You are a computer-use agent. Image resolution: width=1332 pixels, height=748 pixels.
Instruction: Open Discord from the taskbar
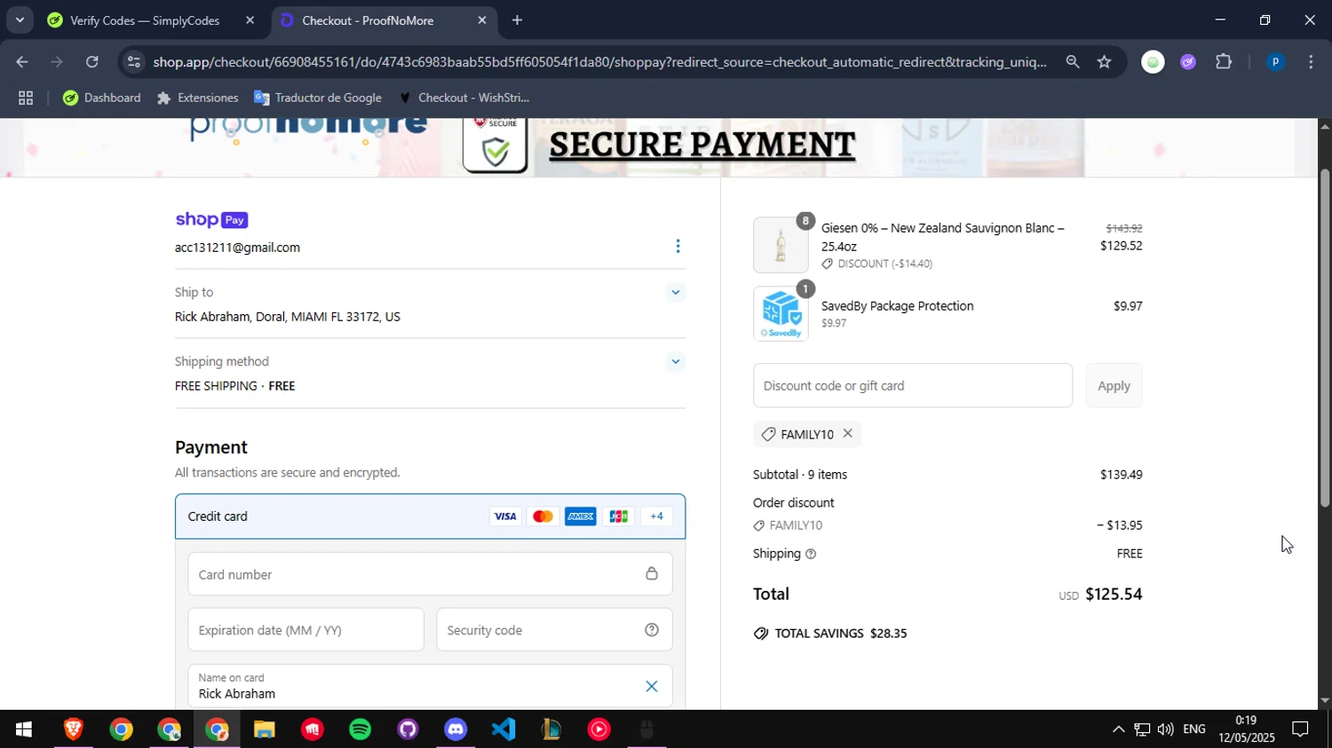pyautogui.click(x=456, y=729)
